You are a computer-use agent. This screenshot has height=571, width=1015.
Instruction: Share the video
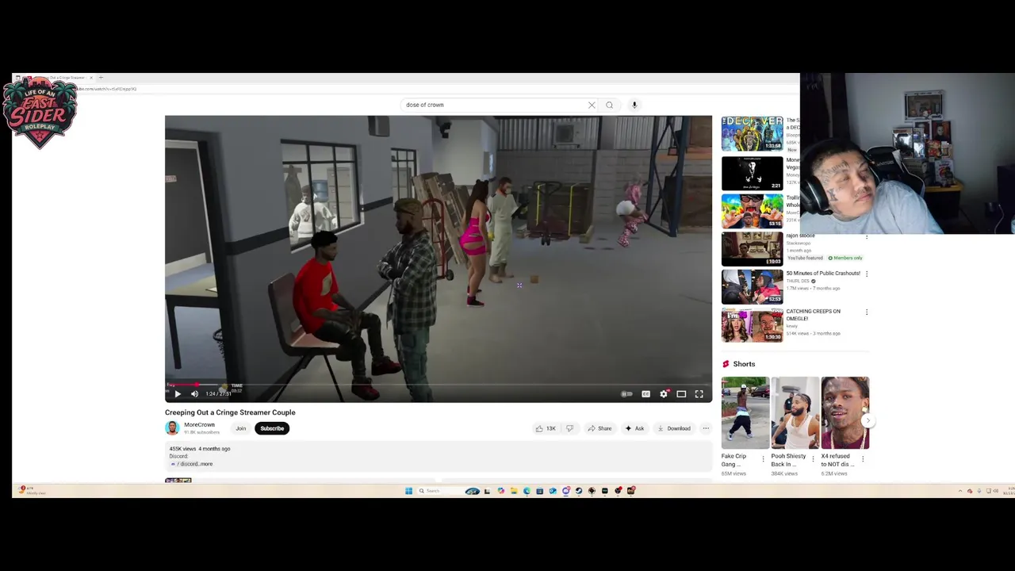[x=599, y=428]
